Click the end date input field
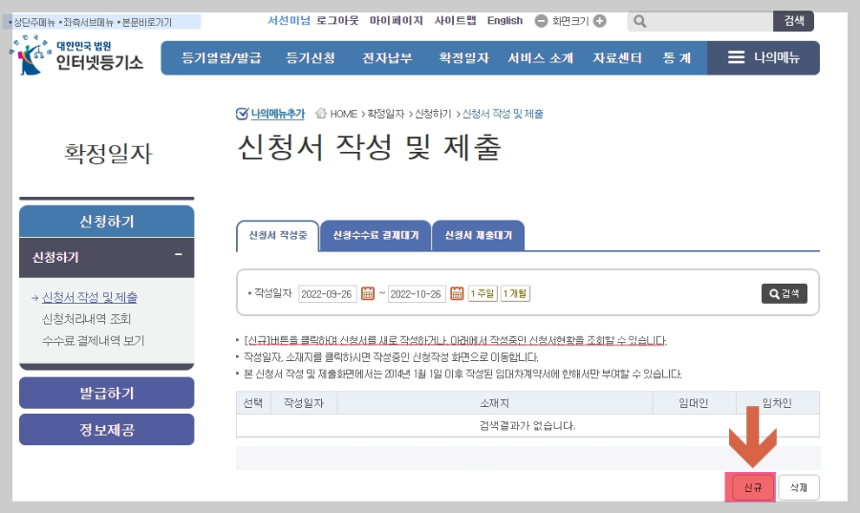This screenshot has height=513, width=860. pos(417,294)
